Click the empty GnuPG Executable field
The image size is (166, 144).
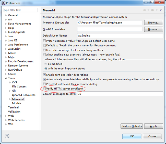coord(110,29)
